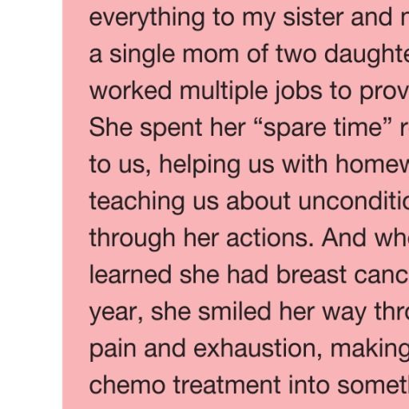Click the word "chemo"
Screen dimensions: 409x409
(x=127, y=385)
